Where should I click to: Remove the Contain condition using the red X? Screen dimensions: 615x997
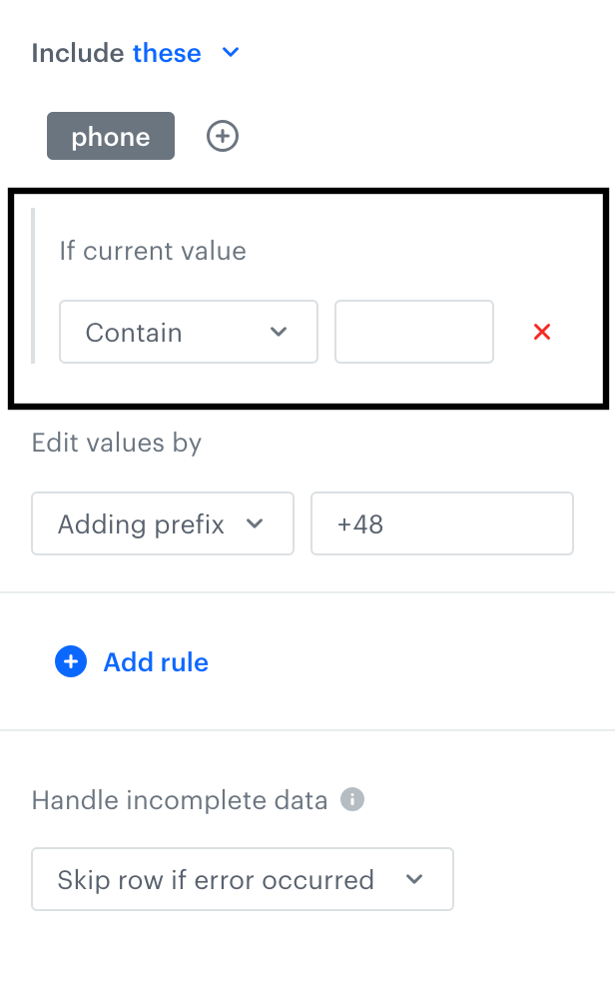[542, 332]
